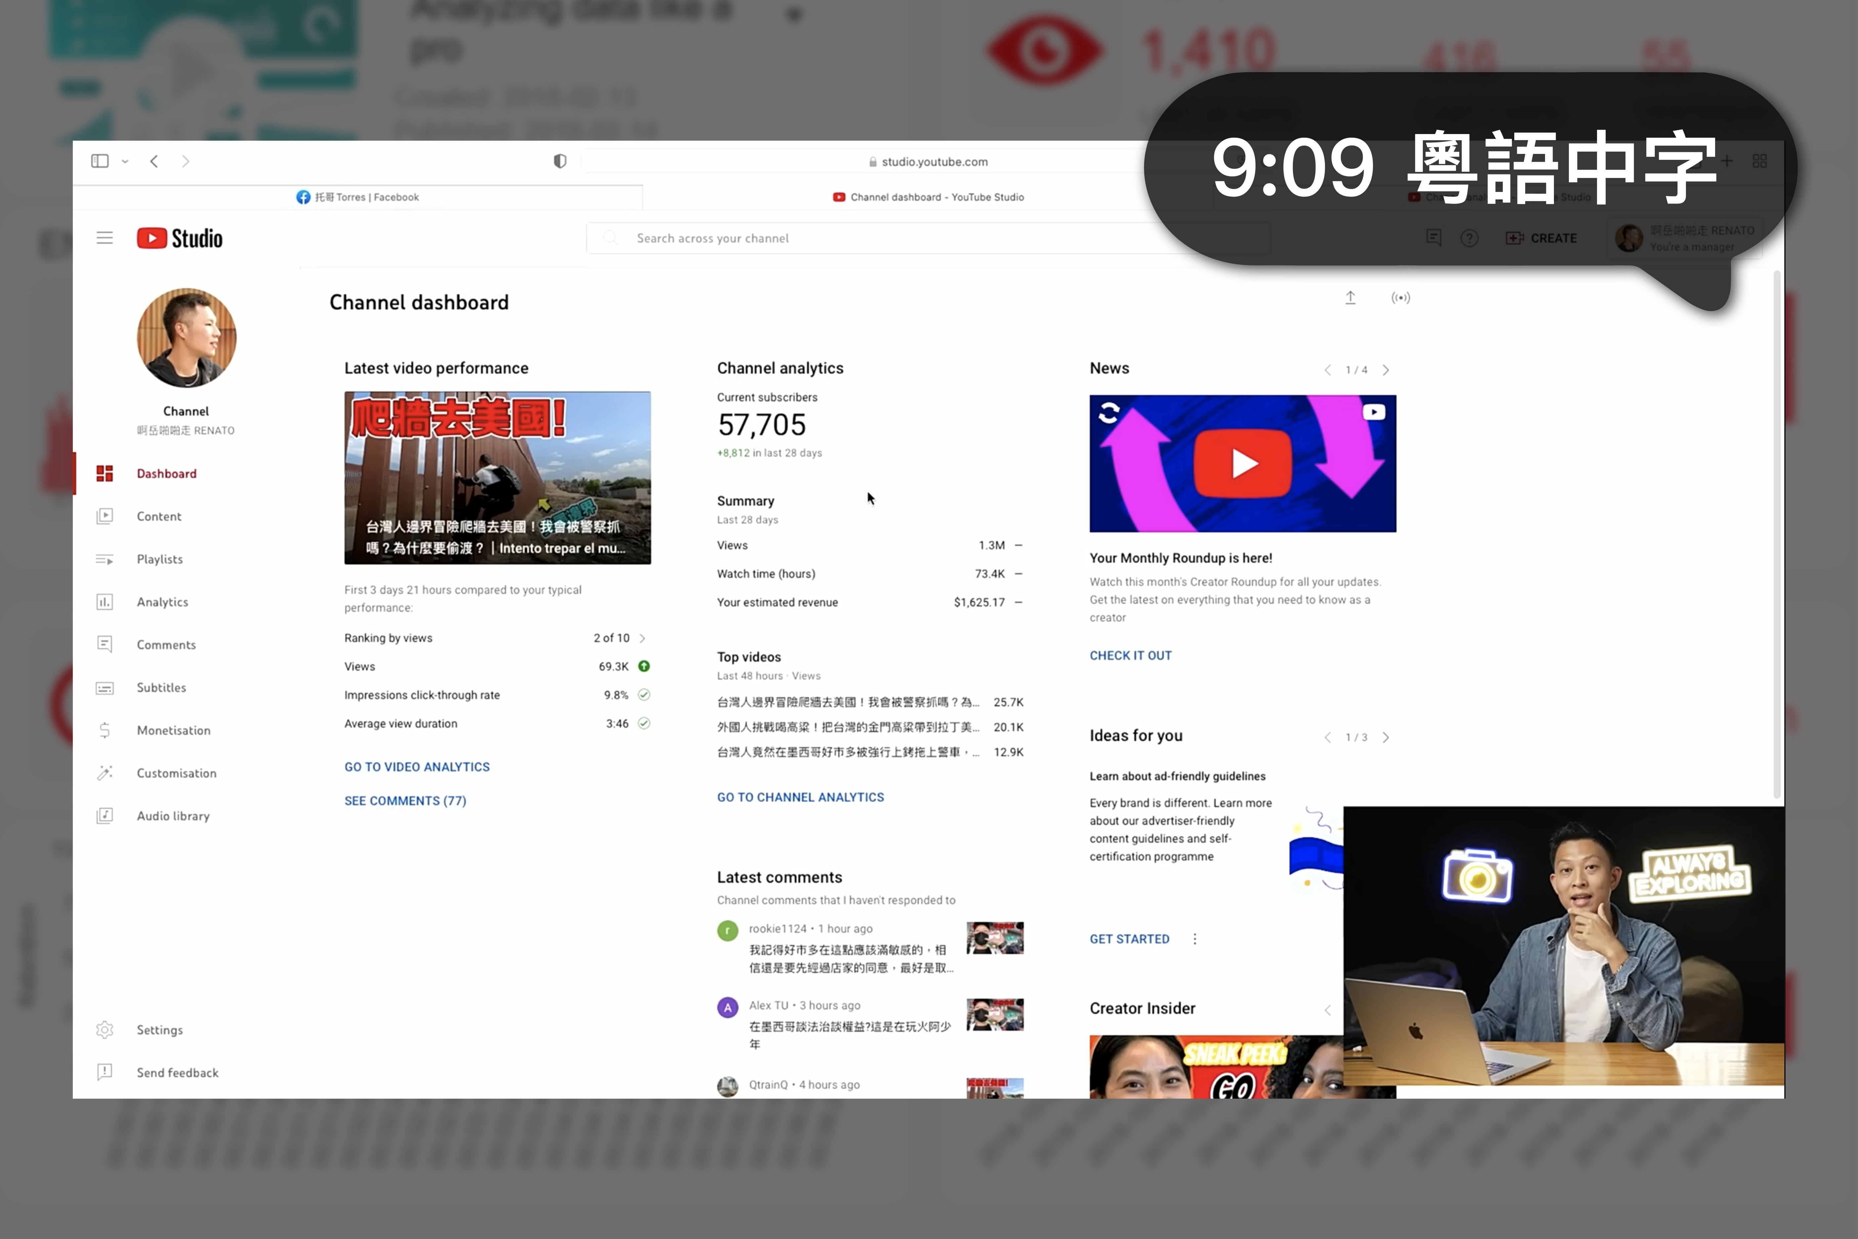
Task: Click the comments icon in top bar
Action: tap(1434, 238)
